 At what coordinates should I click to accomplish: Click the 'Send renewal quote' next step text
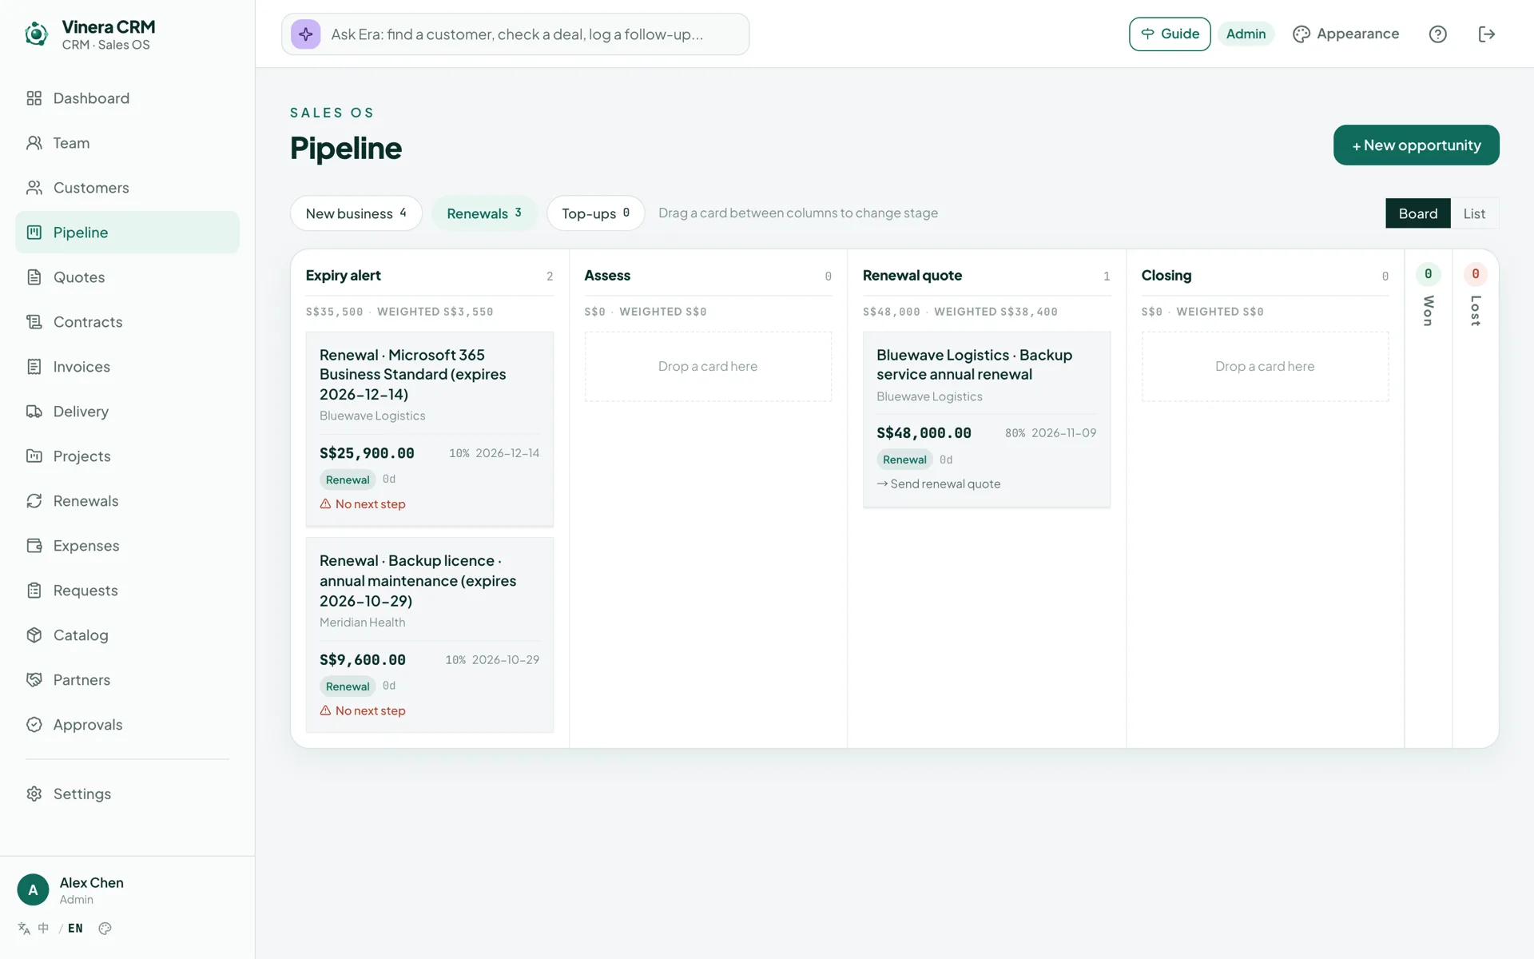(939, 484)
